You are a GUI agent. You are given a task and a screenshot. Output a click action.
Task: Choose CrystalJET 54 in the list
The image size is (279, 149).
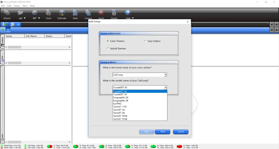point(140,94)
